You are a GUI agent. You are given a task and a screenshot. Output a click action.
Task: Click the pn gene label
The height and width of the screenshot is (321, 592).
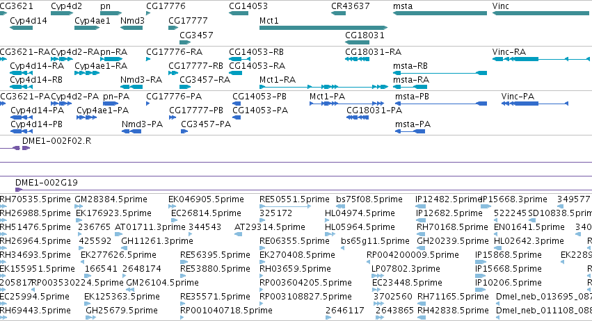click(x=105, y=6)
